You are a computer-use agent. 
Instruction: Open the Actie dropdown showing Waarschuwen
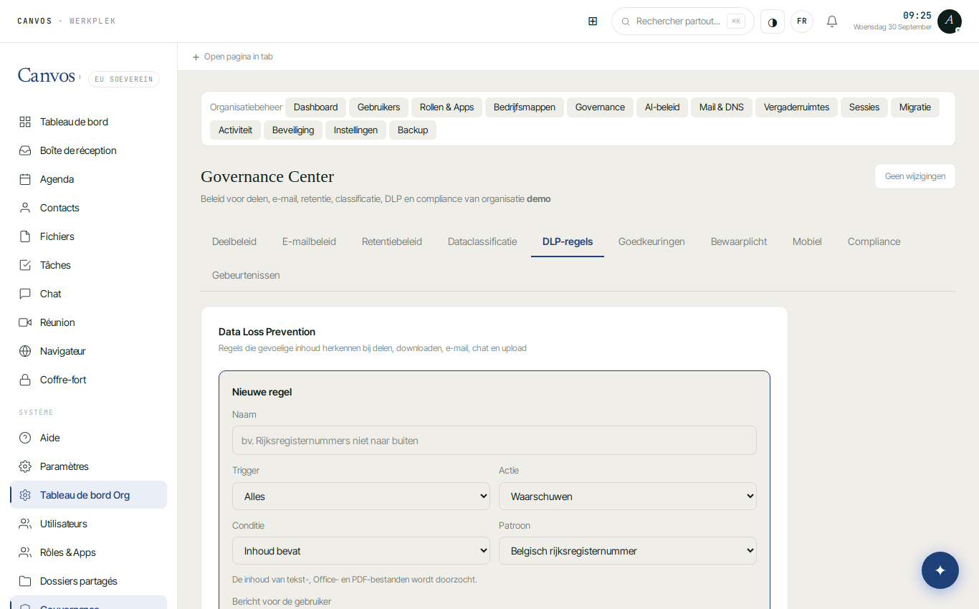(x=628, y=497)
